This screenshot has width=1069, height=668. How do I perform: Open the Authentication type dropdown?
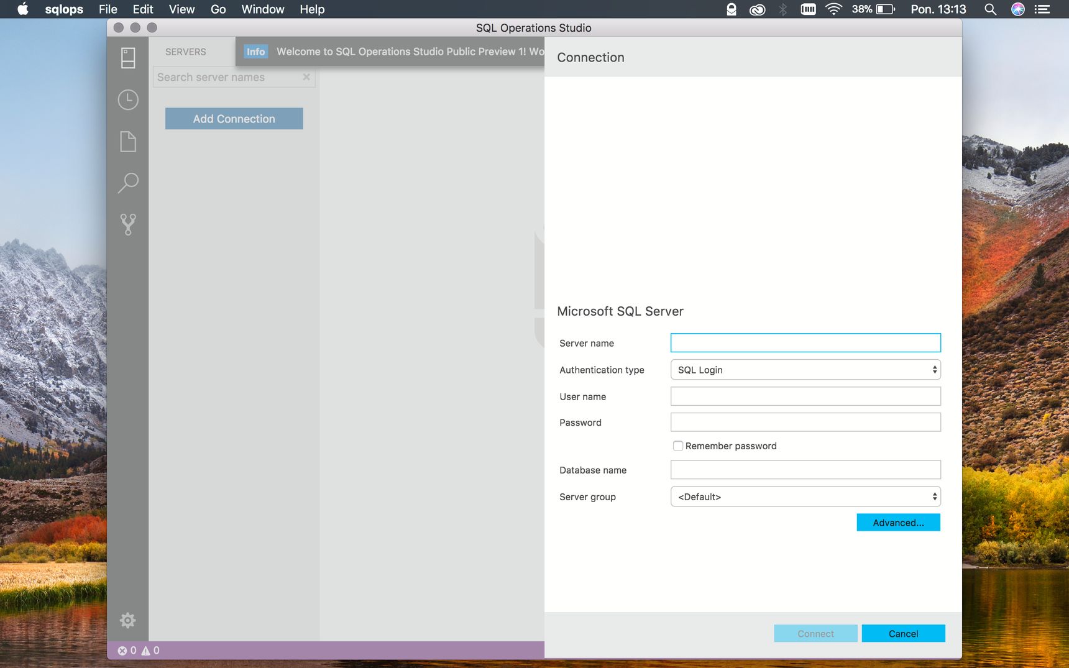tap(805, 370)
